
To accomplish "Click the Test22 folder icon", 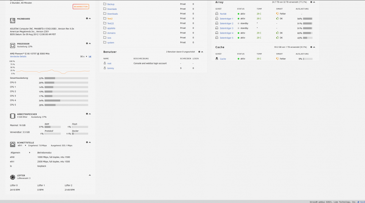I will click(105, 23).
